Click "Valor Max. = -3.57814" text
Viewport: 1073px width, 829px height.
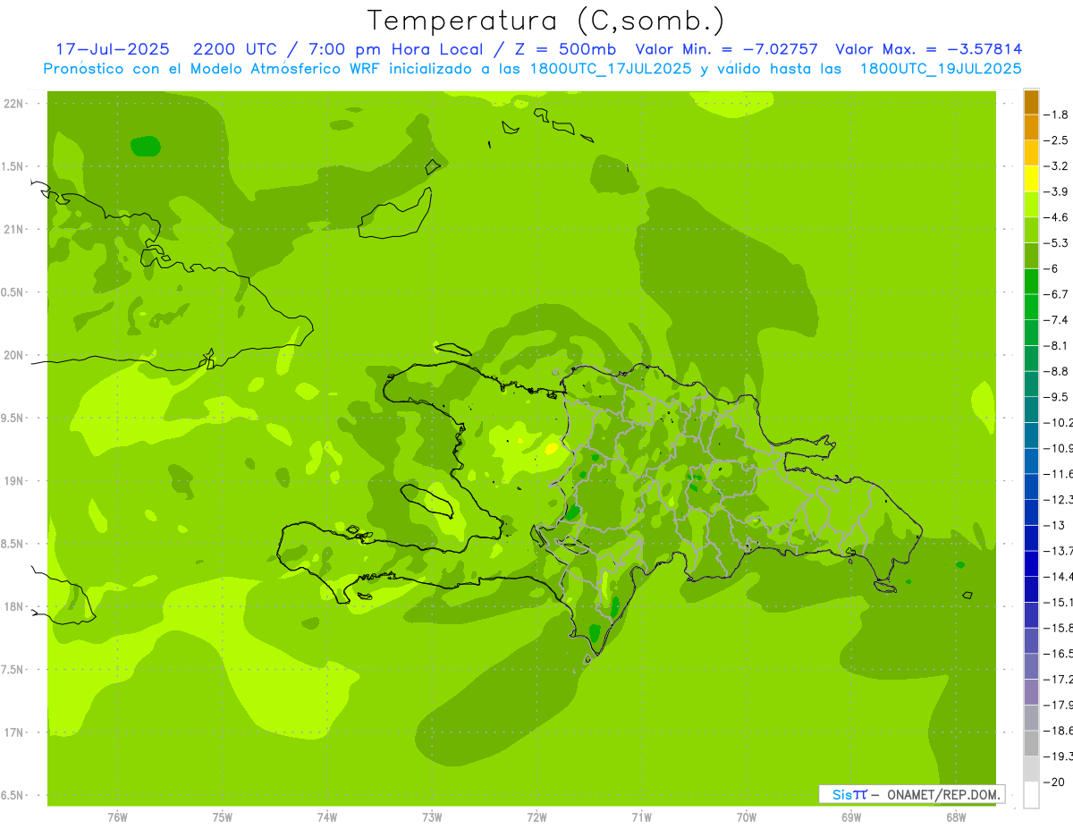(x=928, y=49)
